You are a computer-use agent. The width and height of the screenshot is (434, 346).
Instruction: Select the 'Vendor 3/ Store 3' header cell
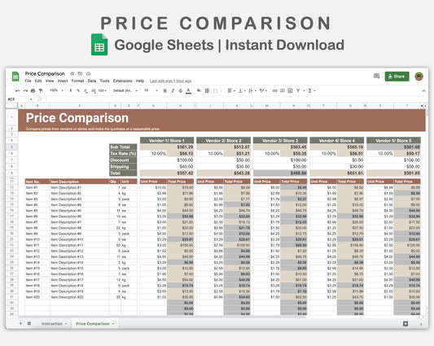coord(280,140)
